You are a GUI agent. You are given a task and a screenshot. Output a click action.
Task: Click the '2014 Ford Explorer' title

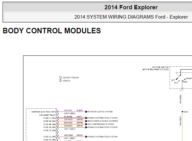pos(131,7)
